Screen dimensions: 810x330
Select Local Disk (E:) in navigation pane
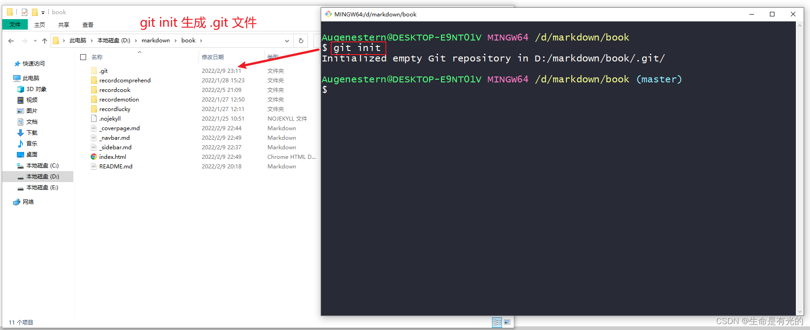38,188
